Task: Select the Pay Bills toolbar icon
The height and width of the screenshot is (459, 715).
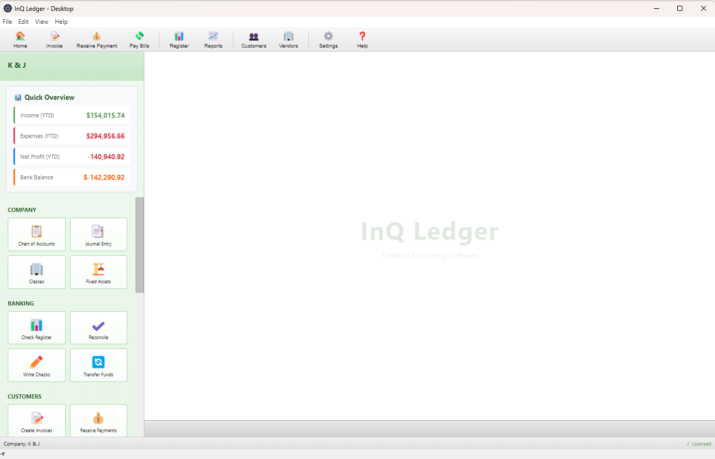Action: coord(139,39)
